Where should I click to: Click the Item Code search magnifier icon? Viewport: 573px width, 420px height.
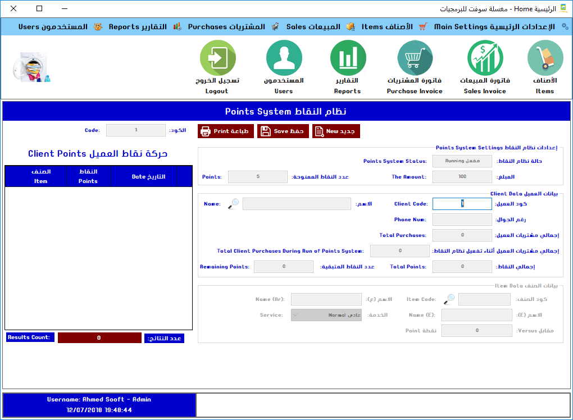(x=449, y=299)
